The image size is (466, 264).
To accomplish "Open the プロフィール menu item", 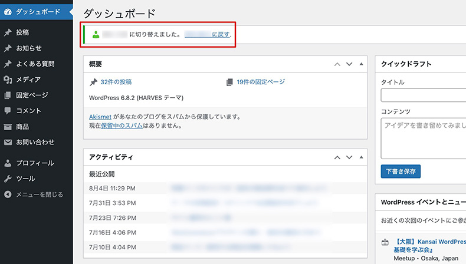I will 35,163.
